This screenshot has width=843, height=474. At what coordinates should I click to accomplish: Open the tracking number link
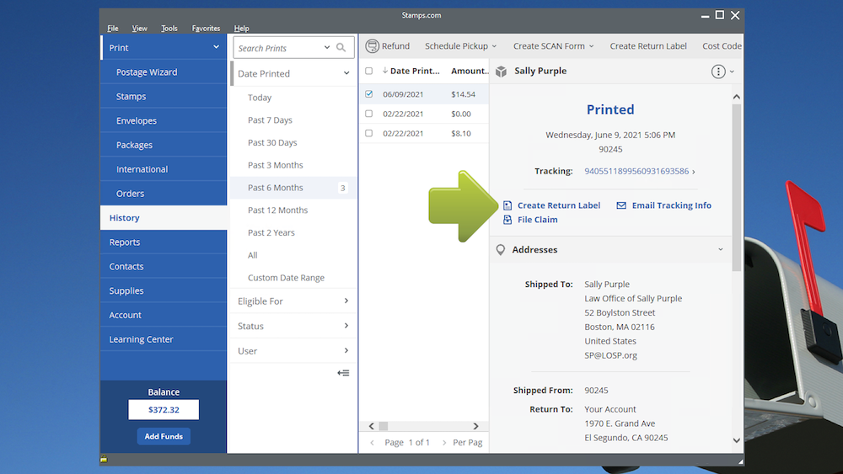point(636,171)
